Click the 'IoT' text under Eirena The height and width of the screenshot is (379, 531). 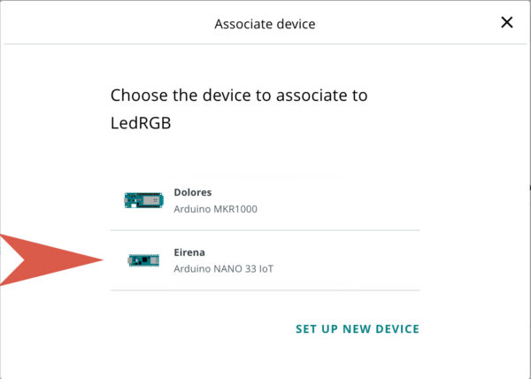(265, 268)
